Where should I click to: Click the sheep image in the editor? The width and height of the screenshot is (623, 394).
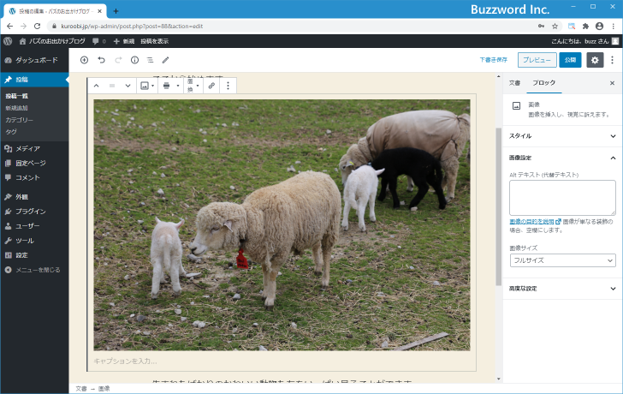tap(282, 224)
